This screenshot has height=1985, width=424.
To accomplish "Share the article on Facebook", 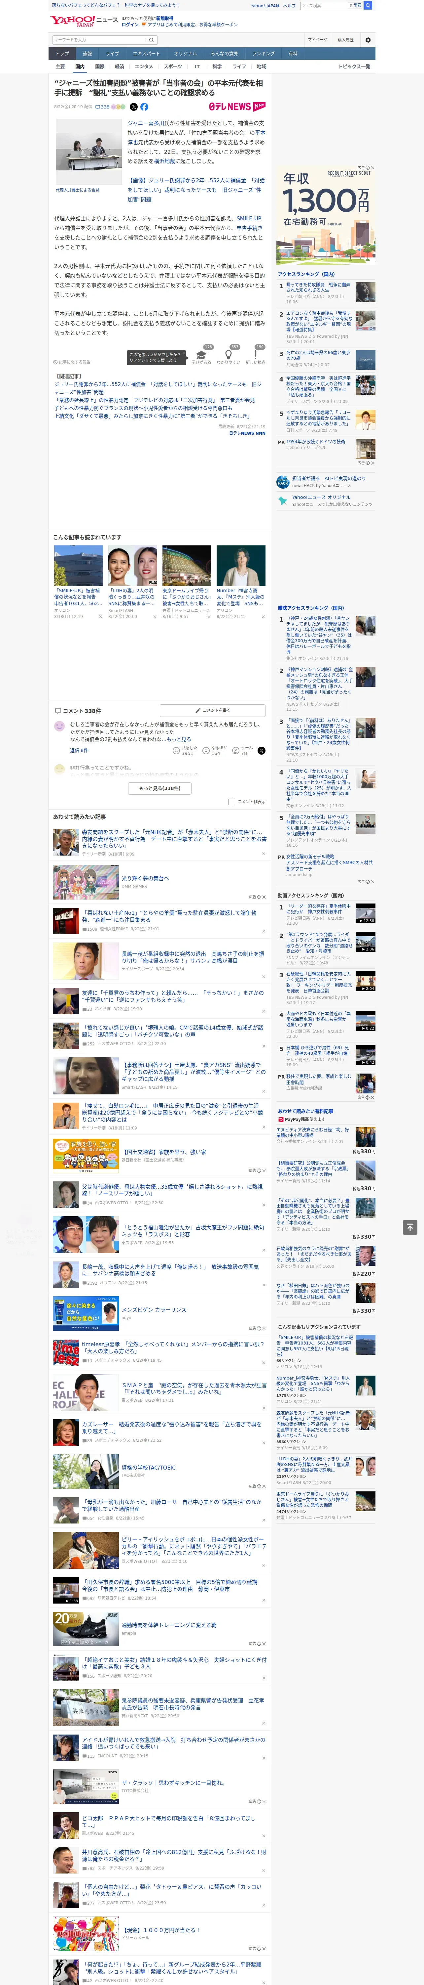I will click(x=144, y=107).
